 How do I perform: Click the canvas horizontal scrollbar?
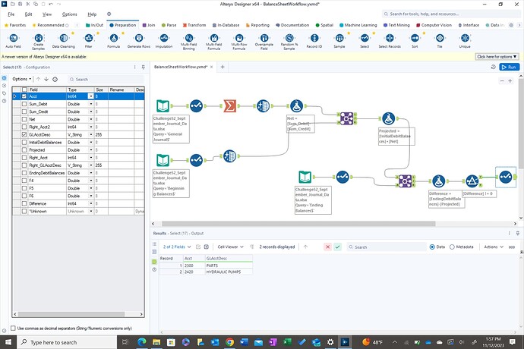pyautogui.click(x=298, y=224)
